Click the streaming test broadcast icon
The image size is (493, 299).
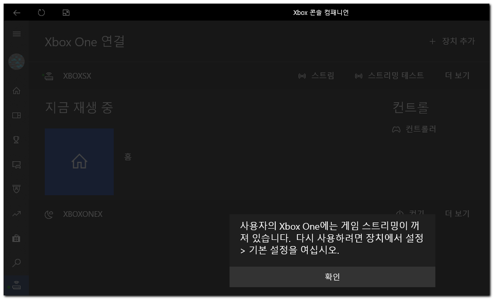[359, 76]
